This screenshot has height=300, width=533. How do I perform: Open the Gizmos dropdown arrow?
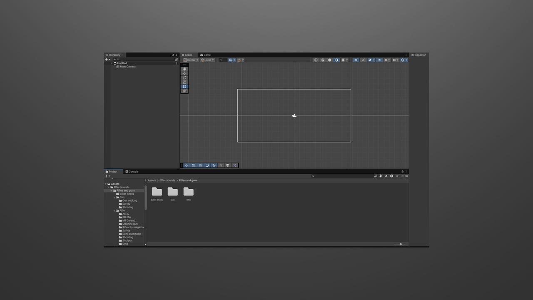click(406, 60)
